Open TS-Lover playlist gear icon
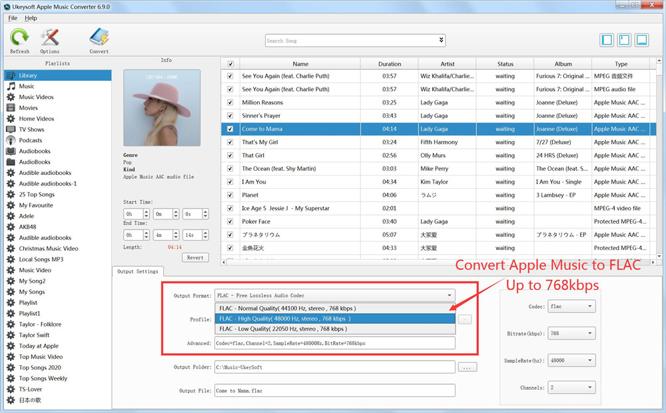The height and width of the screenshot is (413, 666). pyautogui.click(x=11, y=389)
